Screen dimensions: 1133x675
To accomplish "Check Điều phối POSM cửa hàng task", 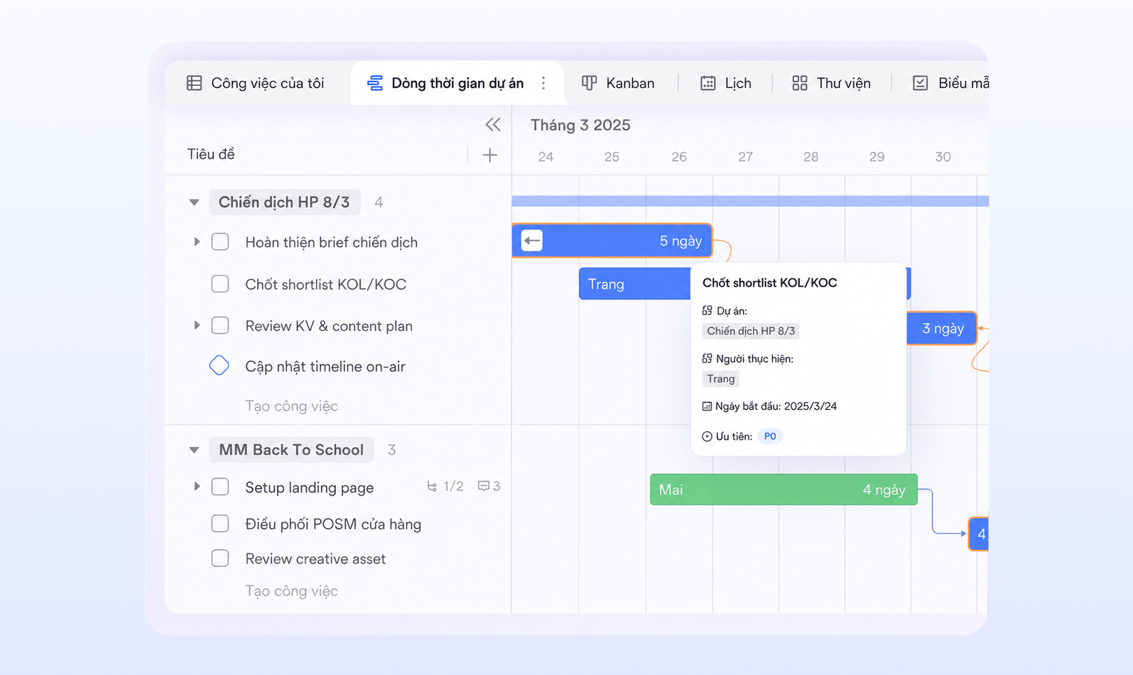I will pos(220,523).
